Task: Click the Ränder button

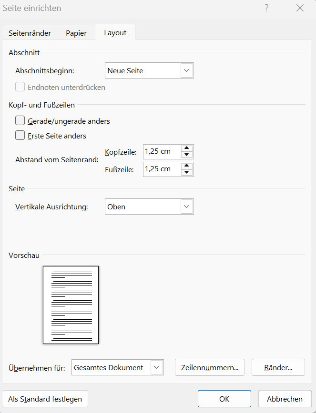Action: [x=278, y=367]
